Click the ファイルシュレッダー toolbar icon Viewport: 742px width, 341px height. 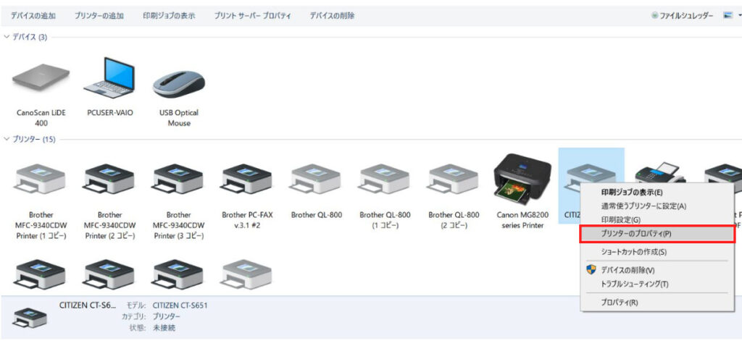[654, 16]
